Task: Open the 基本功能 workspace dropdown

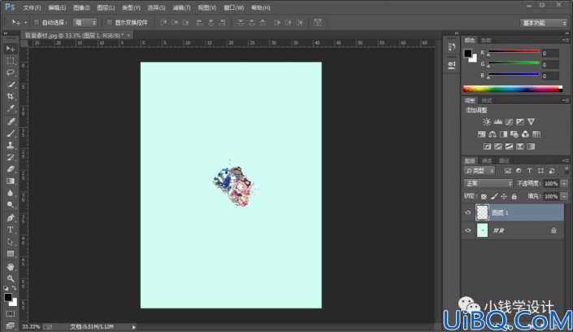Action: click(x=543, y=23)
